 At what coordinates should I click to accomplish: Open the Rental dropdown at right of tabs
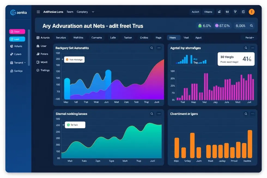click(249, 38)
